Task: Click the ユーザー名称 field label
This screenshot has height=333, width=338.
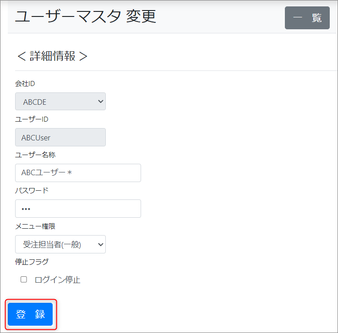Action: click(x=35, y=155)
